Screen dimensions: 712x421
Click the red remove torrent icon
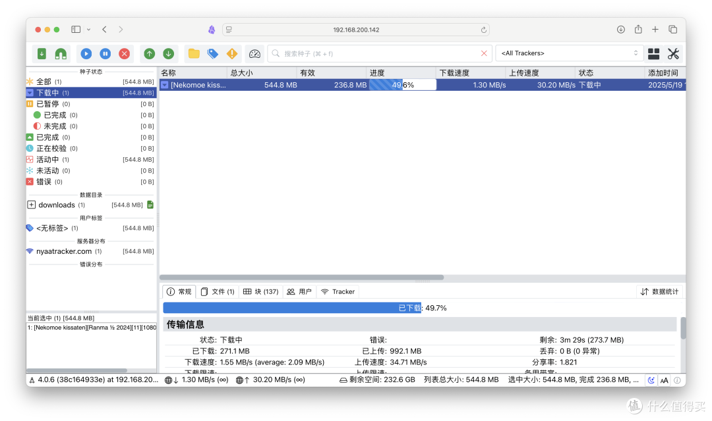tap(124, 53)
